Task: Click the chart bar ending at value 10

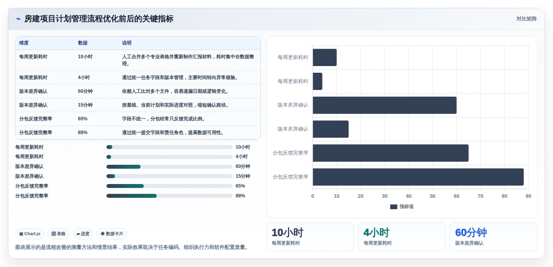Action: click(325, 57)
